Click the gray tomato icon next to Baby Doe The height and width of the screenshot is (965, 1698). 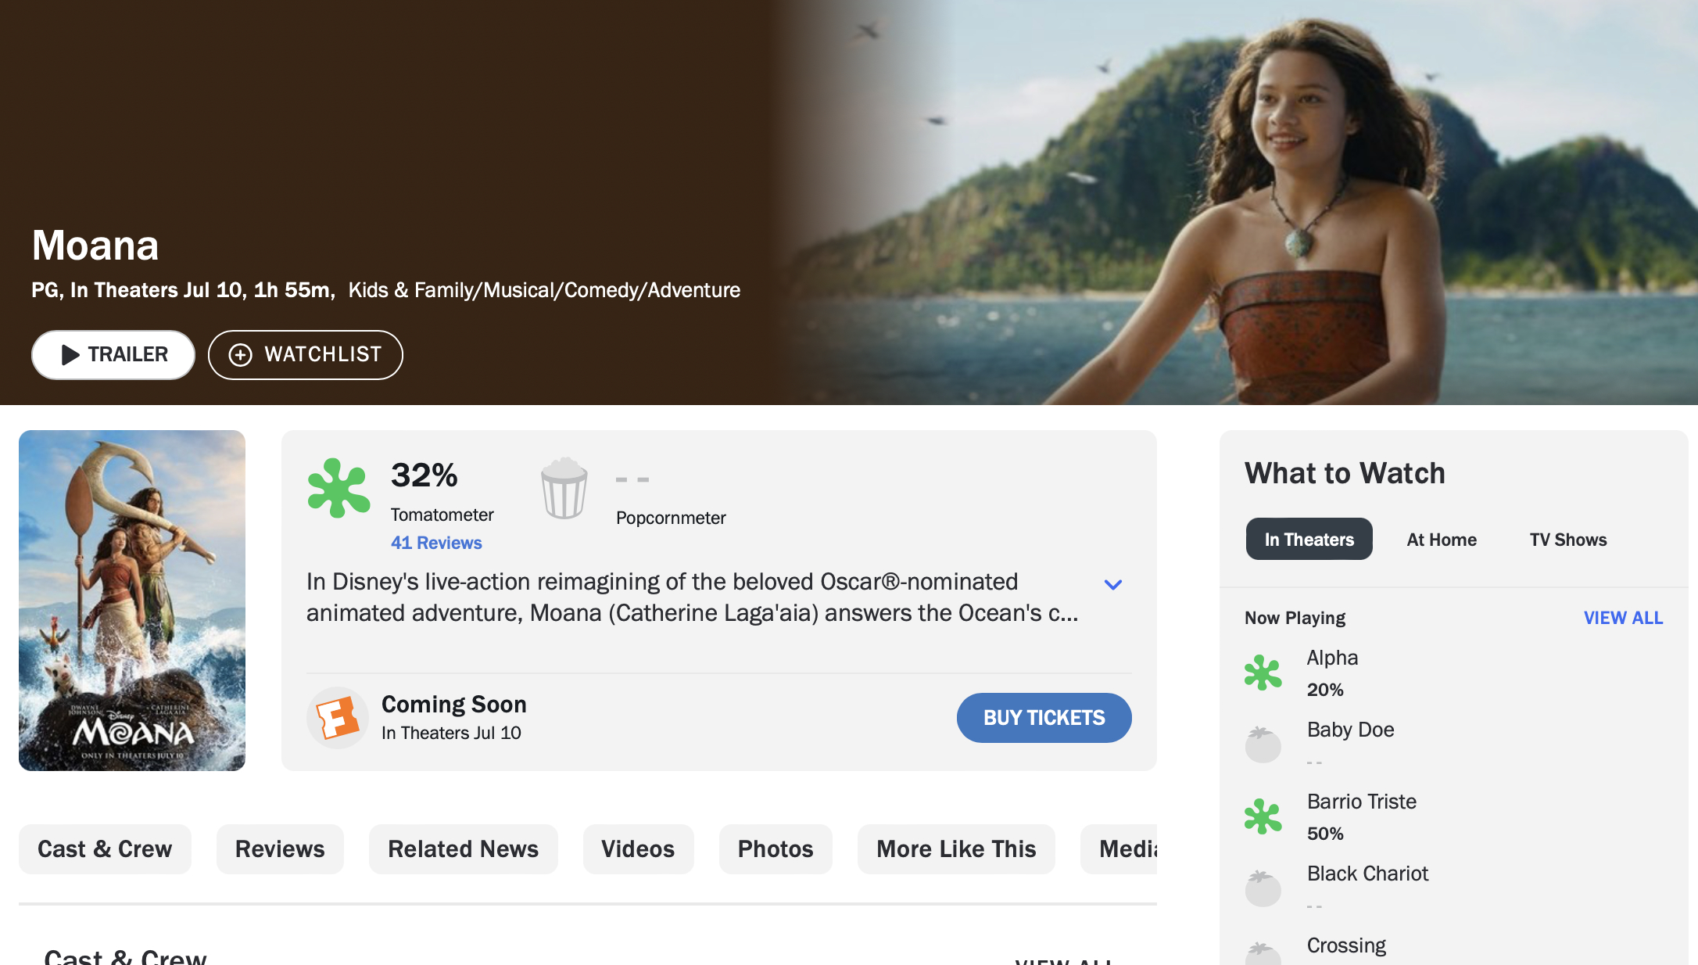click(x=1263, y=744)
